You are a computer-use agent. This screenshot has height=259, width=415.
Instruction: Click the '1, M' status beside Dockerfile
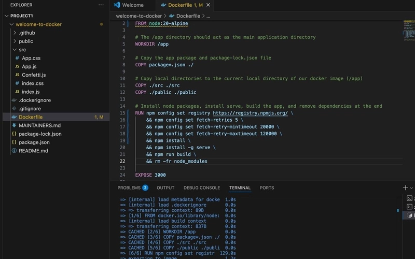99,117
